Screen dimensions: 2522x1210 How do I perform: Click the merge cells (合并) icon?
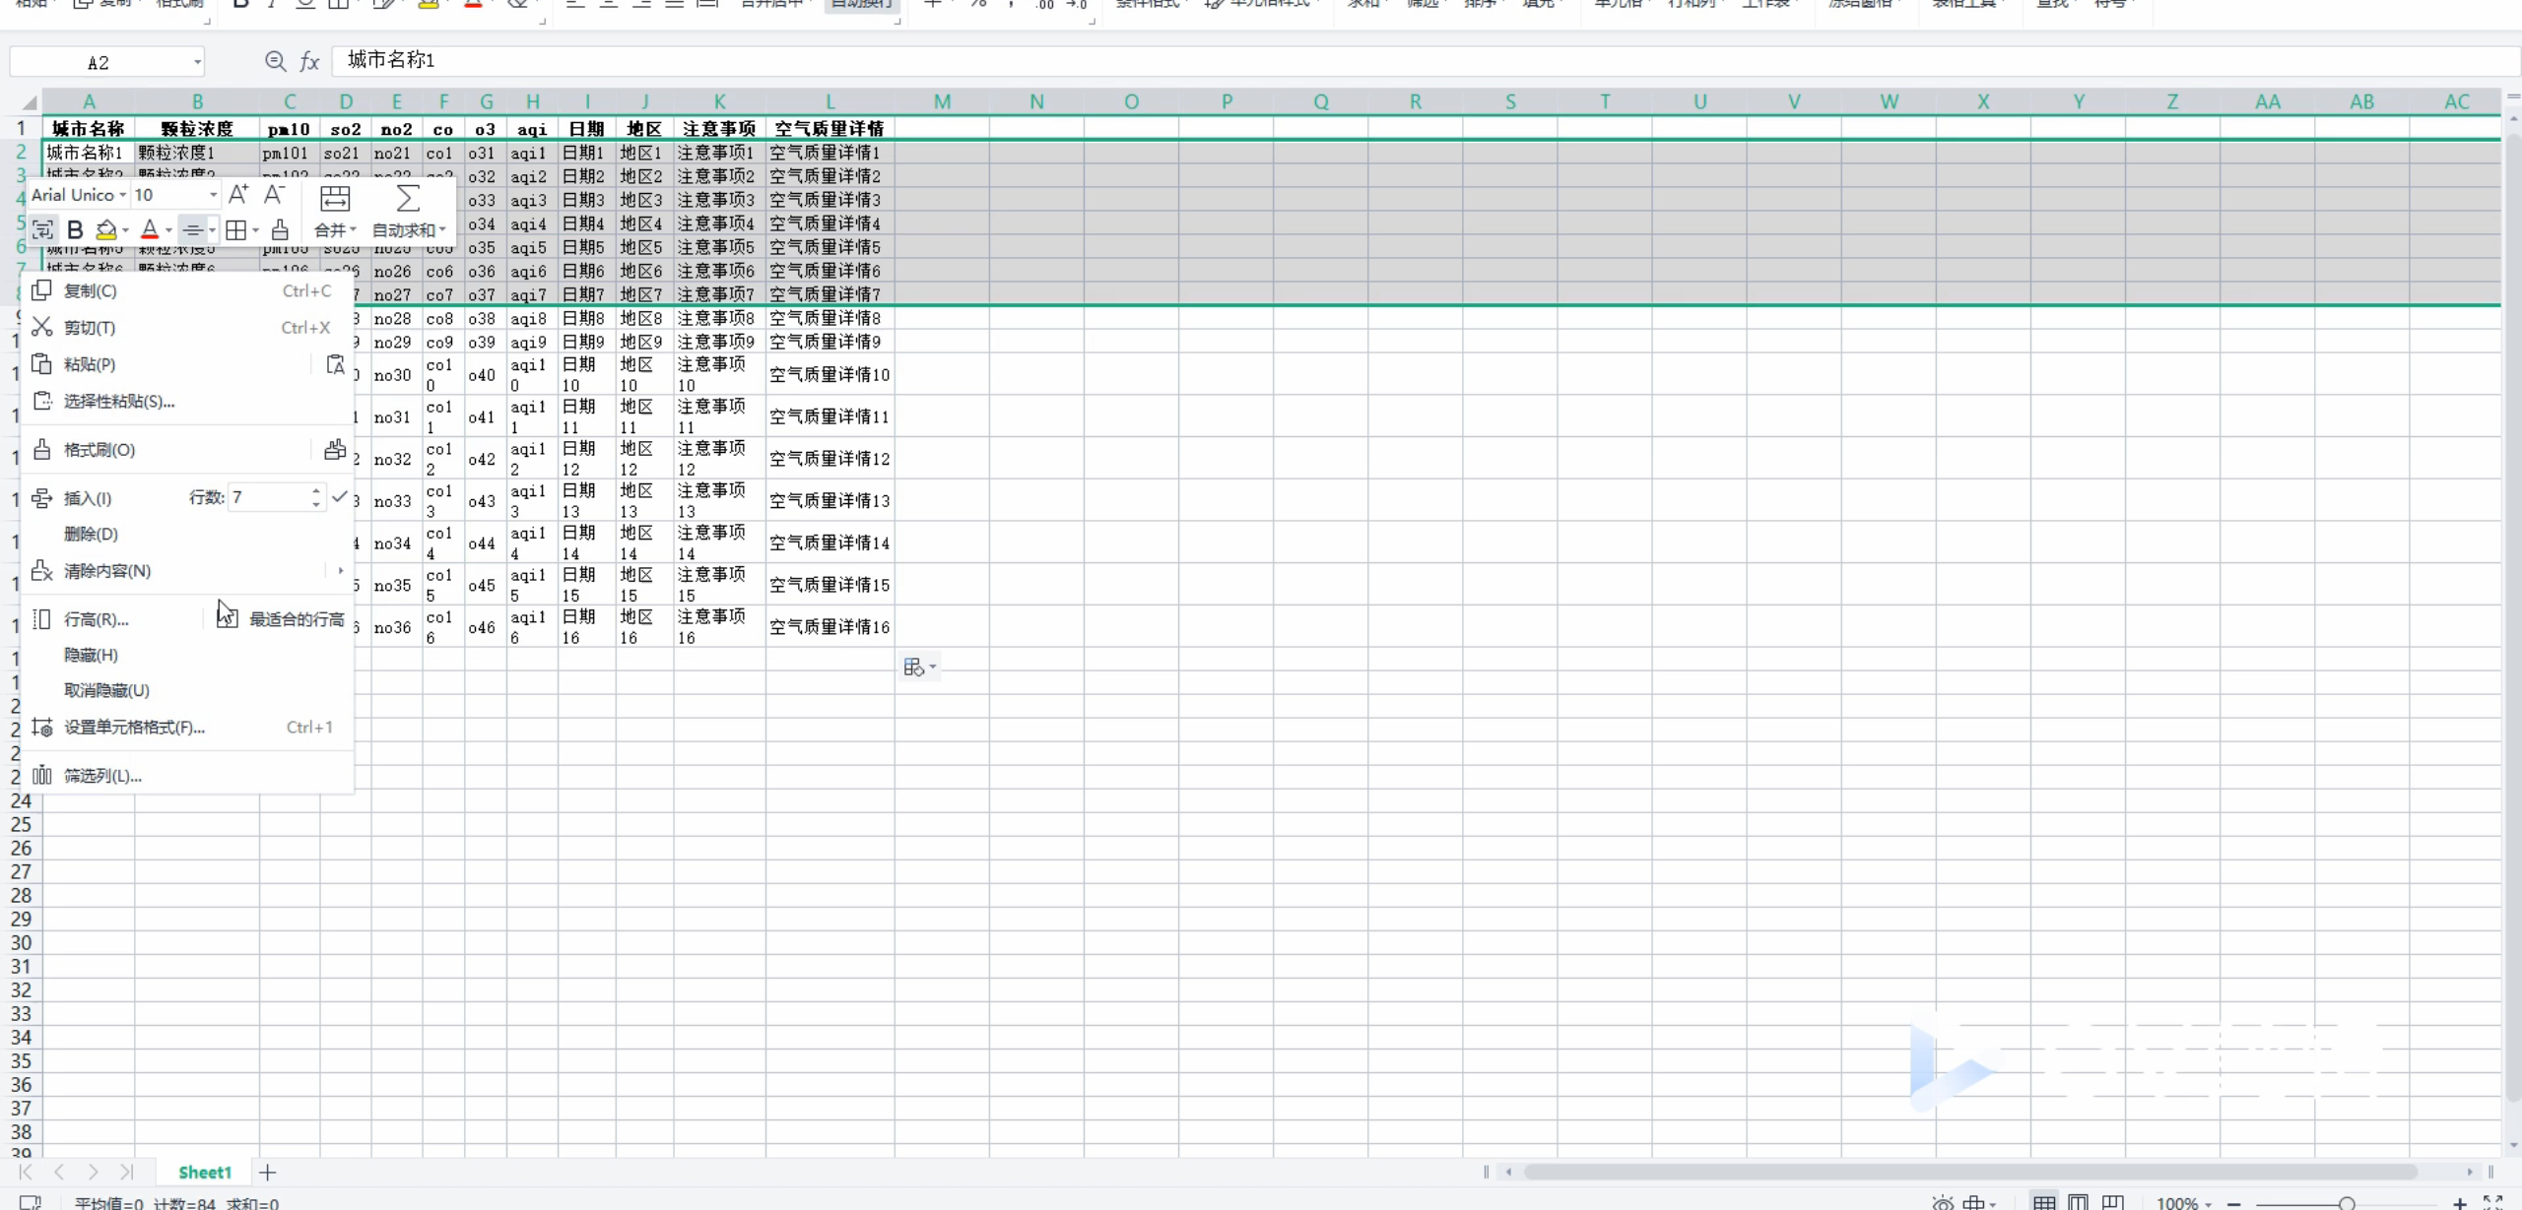click(x=334, y=199)
